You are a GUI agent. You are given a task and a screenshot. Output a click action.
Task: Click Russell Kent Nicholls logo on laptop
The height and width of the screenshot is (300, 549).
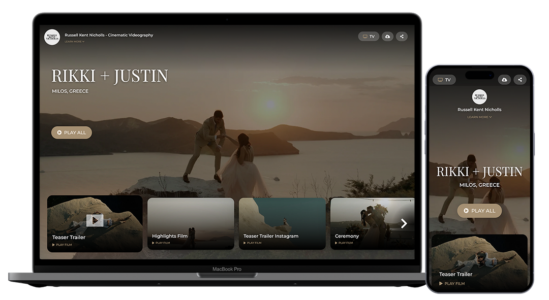point(52,37)
